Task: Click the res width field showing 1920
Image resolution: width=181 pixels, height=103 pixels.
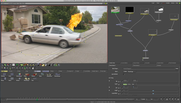Action: click(126, 81)
